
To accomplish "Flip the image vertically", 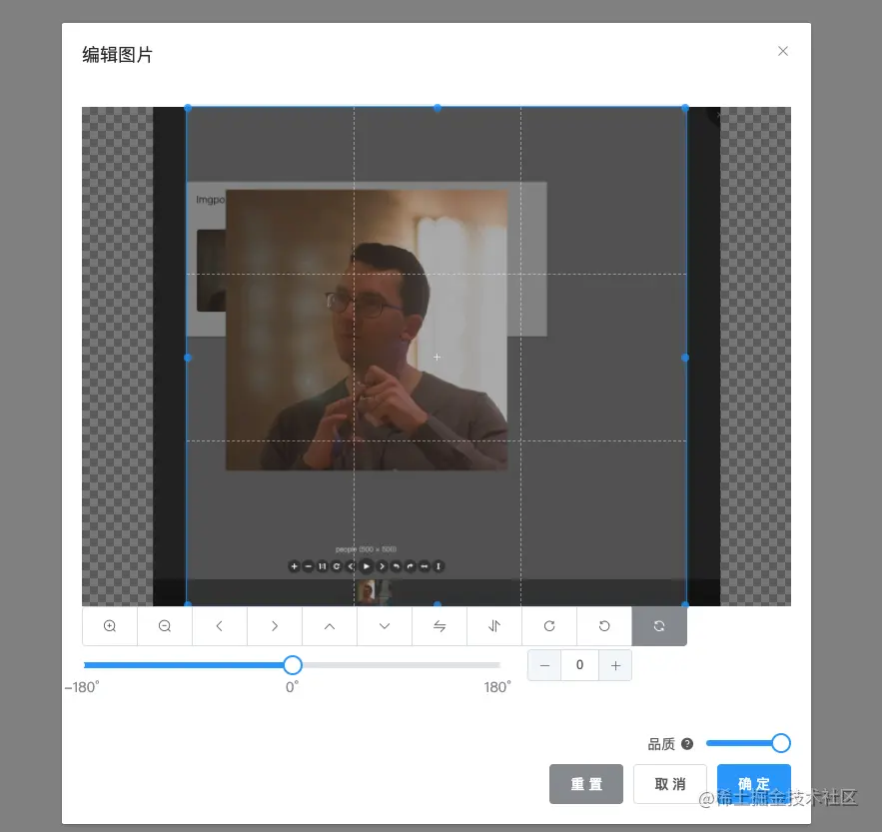I will (494, 626).
